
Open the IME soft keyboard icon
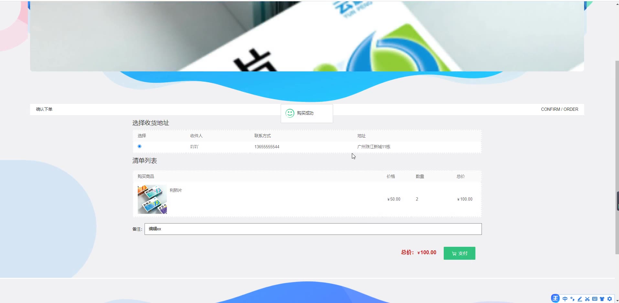tap(595, 299)
